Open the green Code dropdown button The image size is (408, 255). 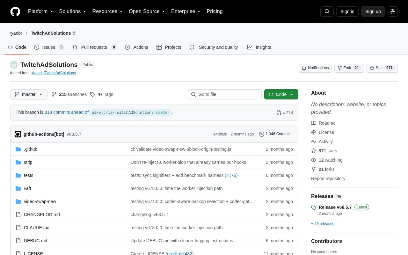click(281, 94)
